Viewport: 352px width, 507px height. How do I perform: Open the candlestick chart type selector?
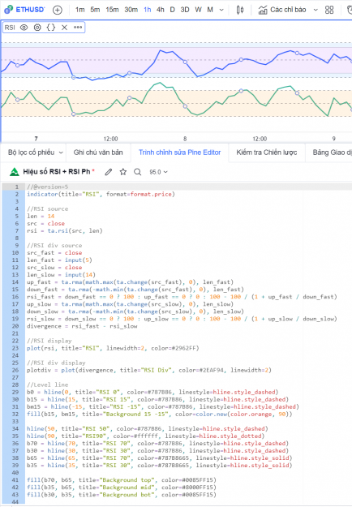(240, 10)
